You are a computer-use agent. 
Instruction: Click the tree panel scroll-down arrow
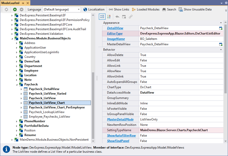click(x=93, y=141)
